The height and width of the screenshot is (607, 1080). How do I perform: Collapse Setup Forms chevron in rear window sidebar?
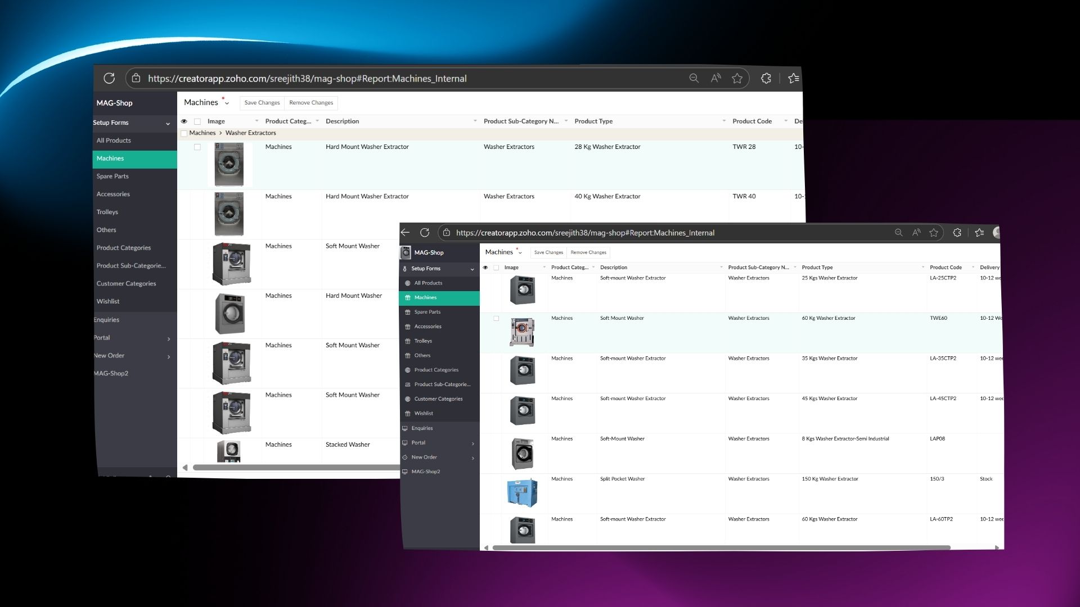tap(168, 124)
